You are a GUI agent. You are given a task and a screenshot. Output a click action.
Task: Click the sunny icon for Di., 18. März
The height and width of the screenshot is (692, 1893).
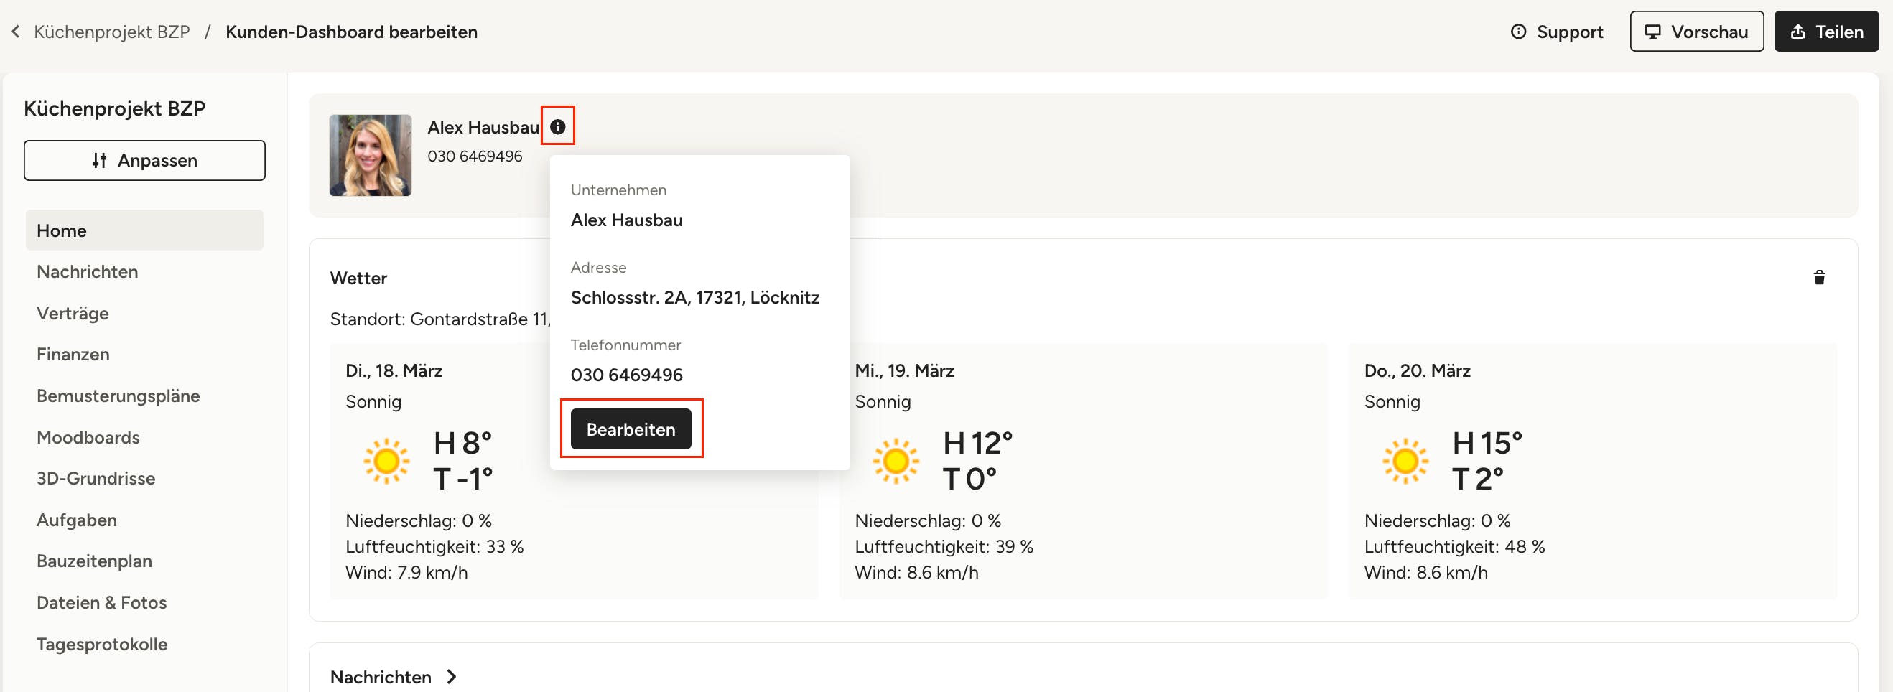386,462
